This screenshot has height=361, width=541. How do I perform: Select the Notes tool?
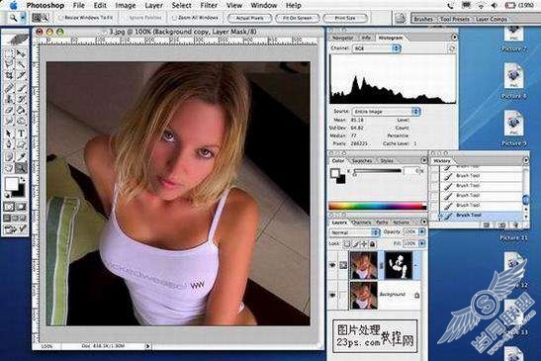click(9, 156)
